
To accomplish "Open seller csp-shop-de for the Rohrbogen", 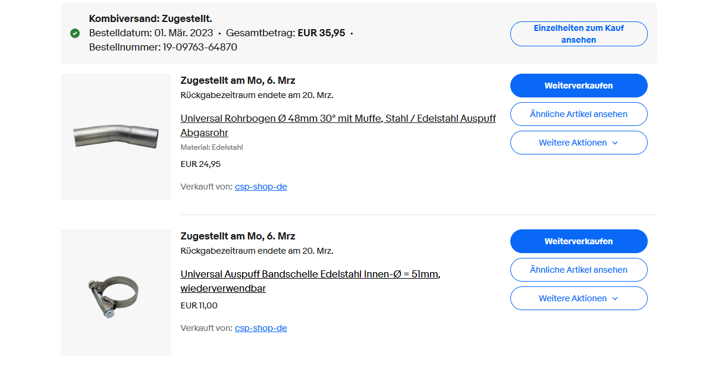I will 261,187.
